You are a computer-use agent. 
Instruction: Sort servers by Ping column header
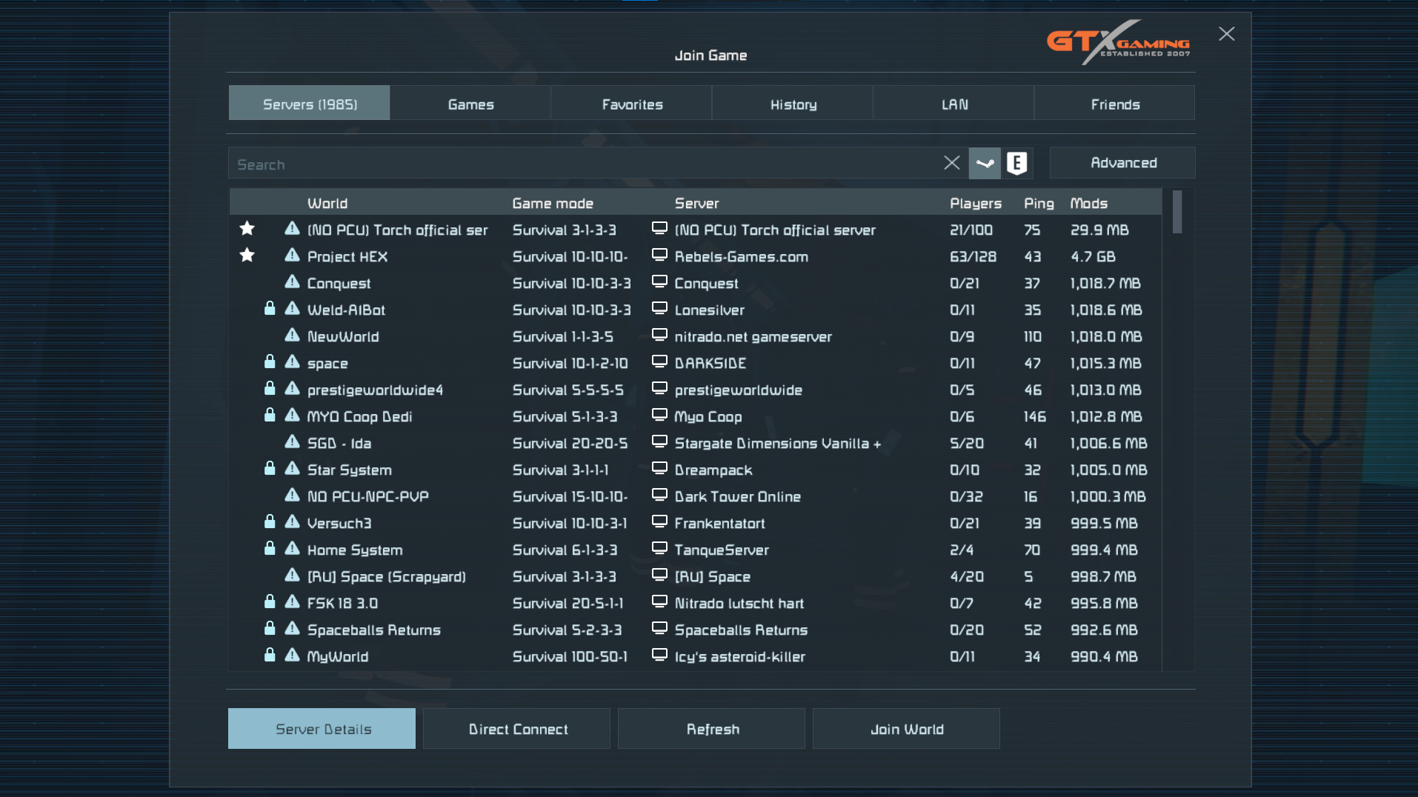click(x=1038, y=203)
